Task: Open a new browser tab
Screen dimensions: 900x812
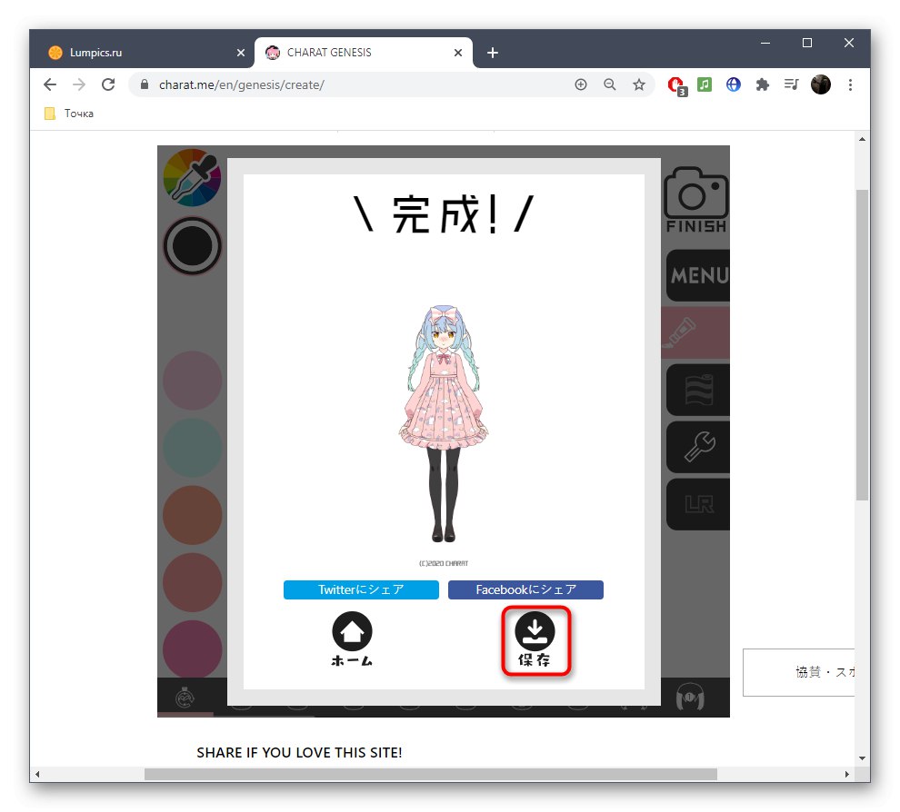Action: point(493,53)
